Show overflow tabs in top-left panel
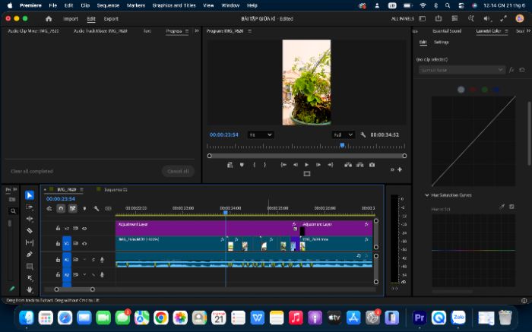The height and width of the screenshot is (332, 532). pos(196,30)
